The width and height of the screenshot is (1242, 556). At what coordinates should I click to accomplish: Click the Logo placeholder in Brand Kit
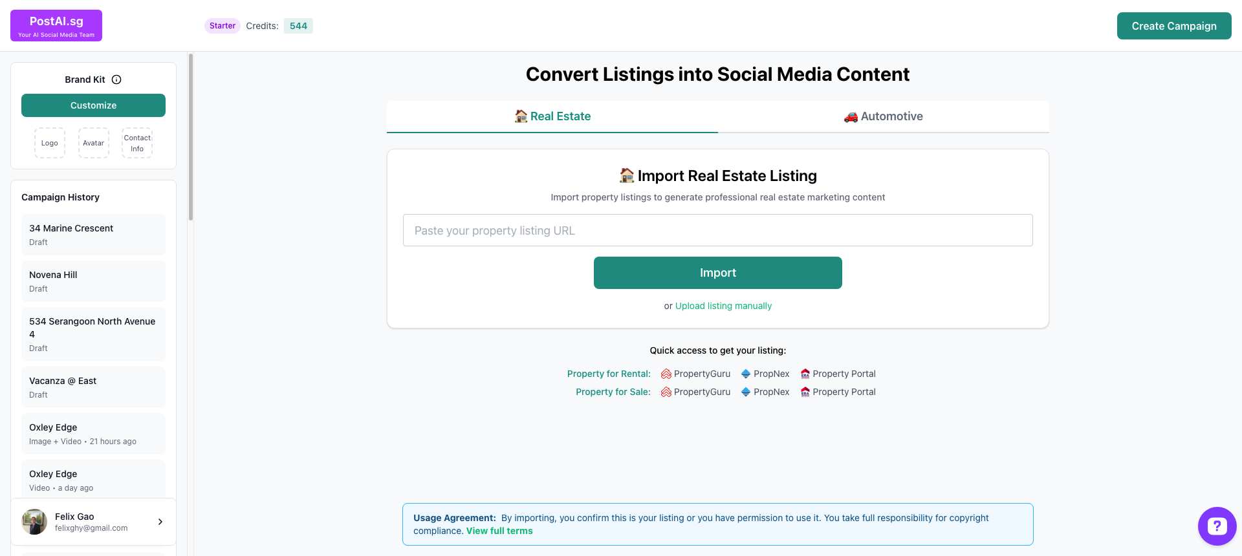50,143
